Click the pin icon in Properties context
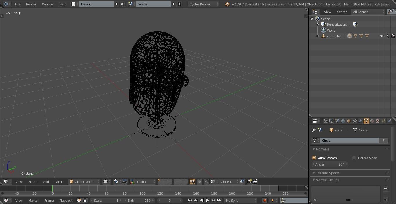The width and height of the screenshot is (396, 204). pyautogui.click(x=314, y=130)
